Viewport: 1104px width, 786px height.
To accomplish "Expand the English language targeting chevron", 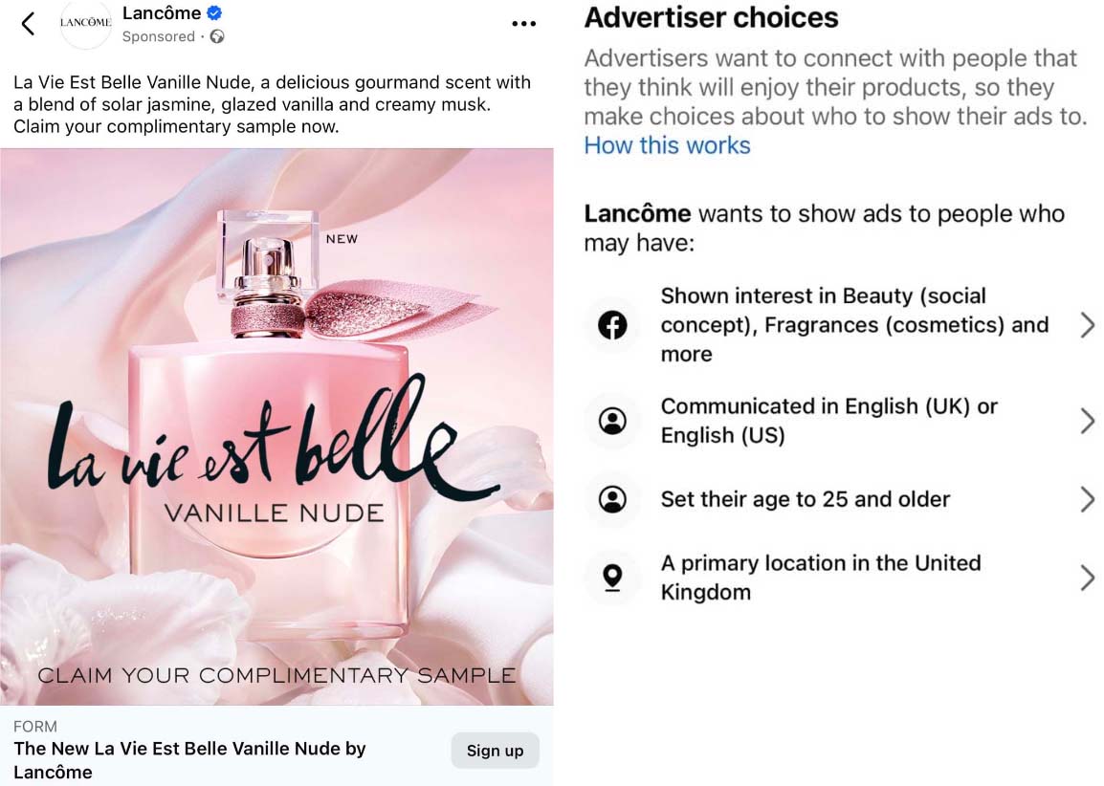I will click(1087, 421).
